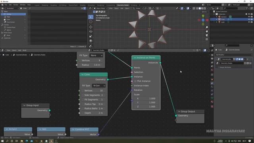Image resolution: width=254 pixels, height=143 pixels.
Task: Open the Render menu
Action: tap(16, 5)
